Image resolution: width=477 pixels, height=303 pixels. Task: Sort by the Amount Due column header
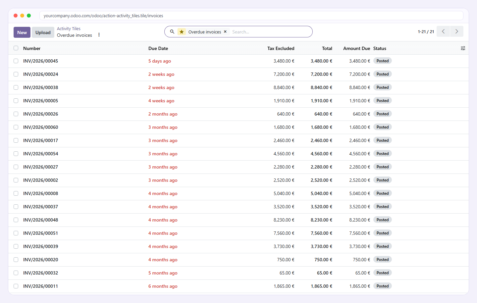point(356,48)
